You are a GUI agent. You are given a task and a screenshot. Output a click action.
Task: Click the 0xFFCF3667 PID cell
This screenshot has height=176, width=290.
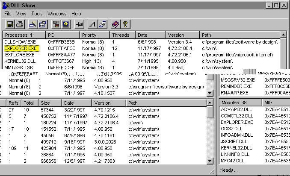pos(61,61)
